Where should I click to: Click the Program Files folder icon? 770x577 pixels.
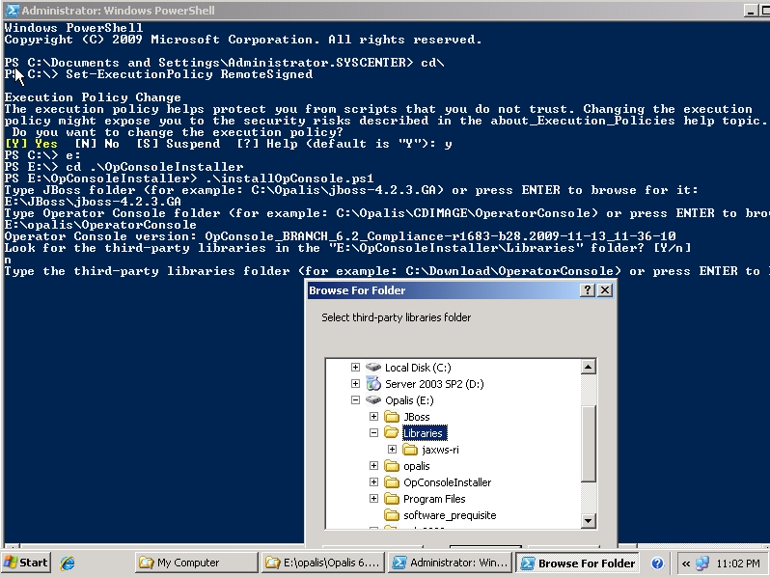click(x=392, y=499)
